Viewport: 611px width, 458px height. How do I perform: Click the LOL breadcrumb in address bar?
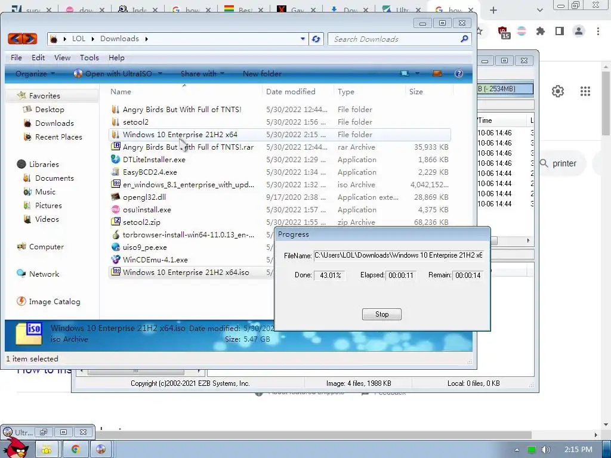click(x=78, y=39)
